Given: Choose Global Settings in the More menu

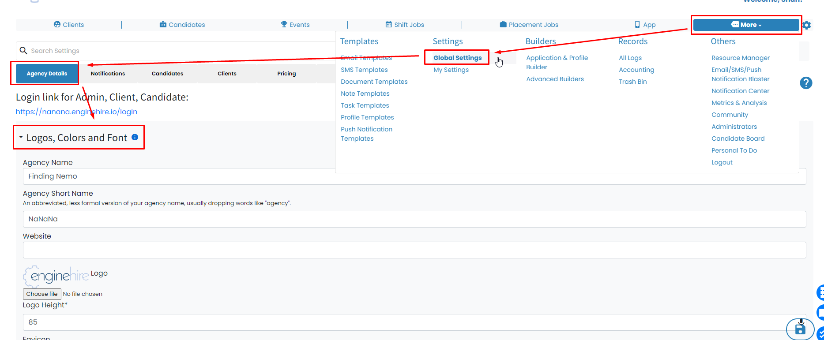Looking at the screenshot, I should tap(458, 58).
